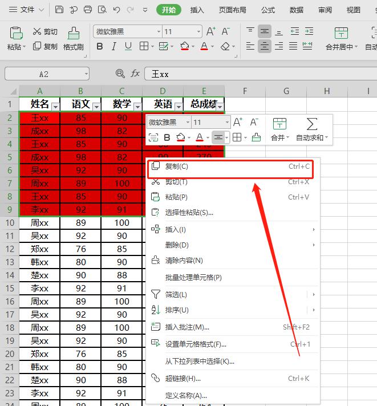377x406 pixels.
Task: Click in the formula bar input
Action: 261,74
